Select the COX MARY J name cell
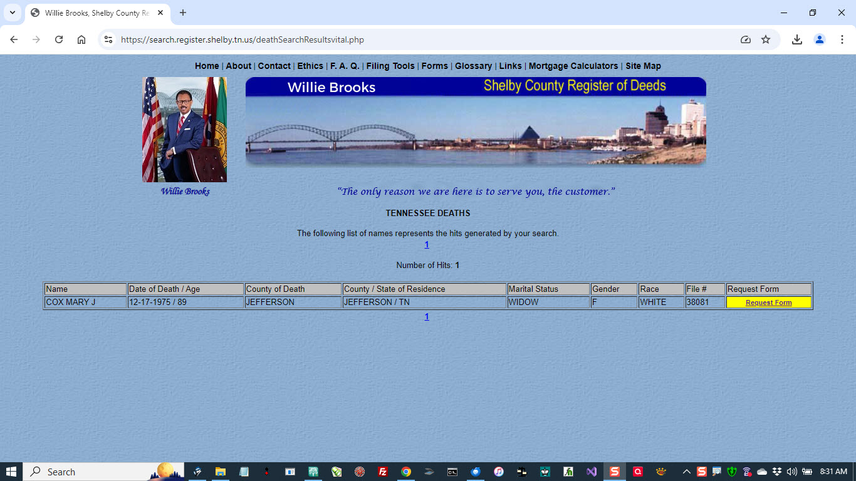 85,303
